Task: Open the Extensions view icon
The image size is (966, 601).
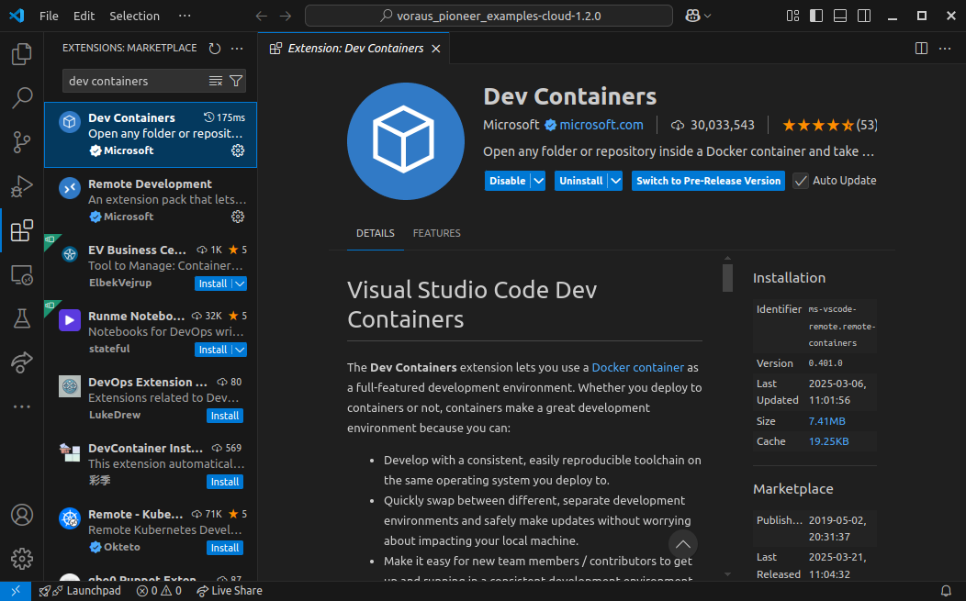Action: click(21, 230)
